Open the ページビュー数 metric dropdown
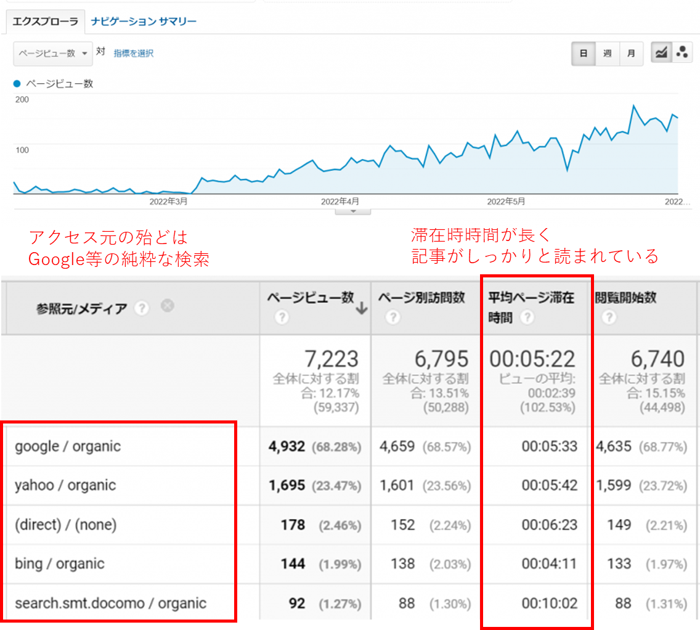Image resolution: width=700 pixels, height=630 pixels. pyautogui.click(x=53, y=54)
